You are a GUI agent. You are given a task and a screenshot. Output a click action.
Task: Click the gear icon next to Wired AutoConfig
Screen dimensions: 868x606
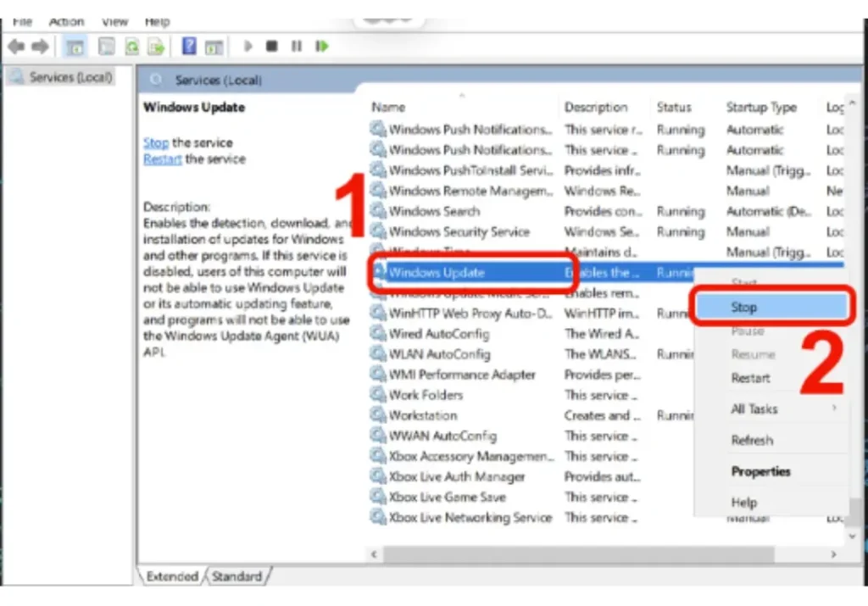pyautogui.click(x=378, y=334)
